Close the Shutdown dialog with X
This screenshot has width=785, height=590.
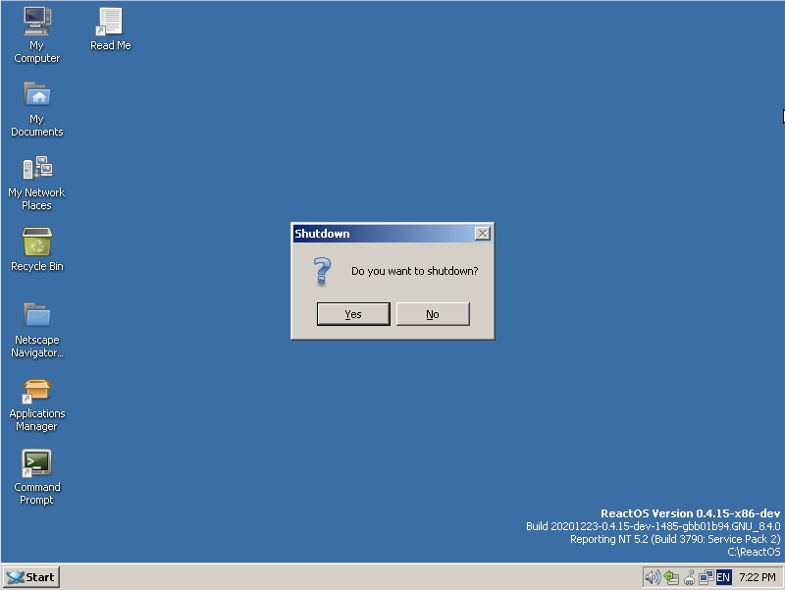click(482, 234)
